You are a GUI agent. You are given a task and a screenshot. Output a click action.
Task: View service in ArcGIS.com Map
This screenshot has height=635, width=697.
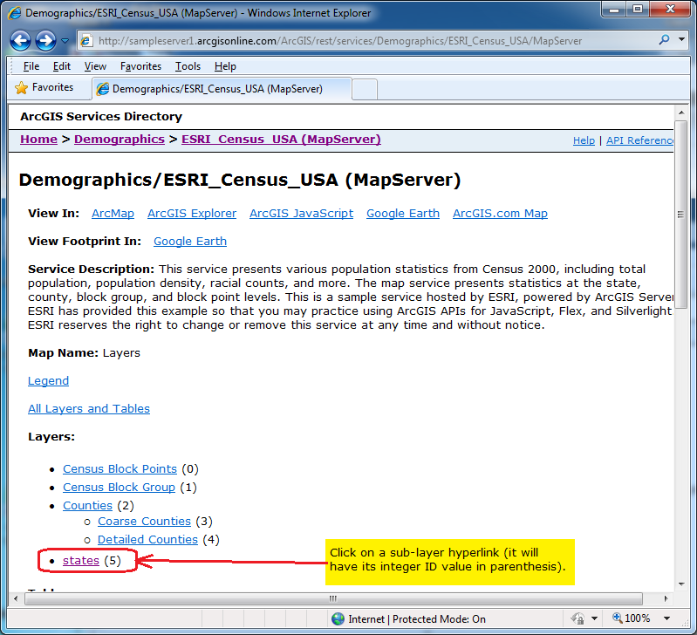(500, 214)
